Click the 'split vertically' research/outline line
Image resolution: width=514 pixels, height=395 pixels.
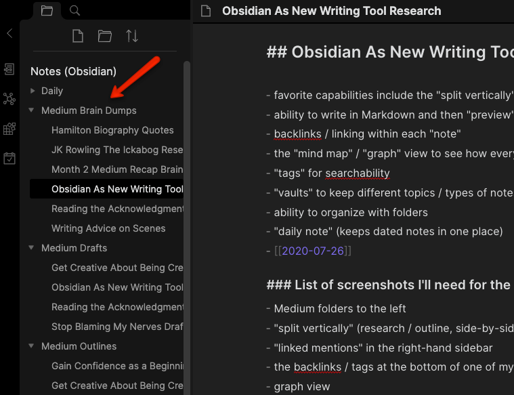coord(393,328)
